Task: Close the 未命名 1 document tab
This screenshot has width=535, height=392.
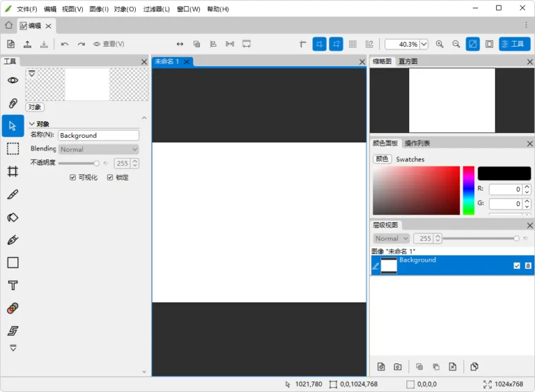Action: point(187,62)
